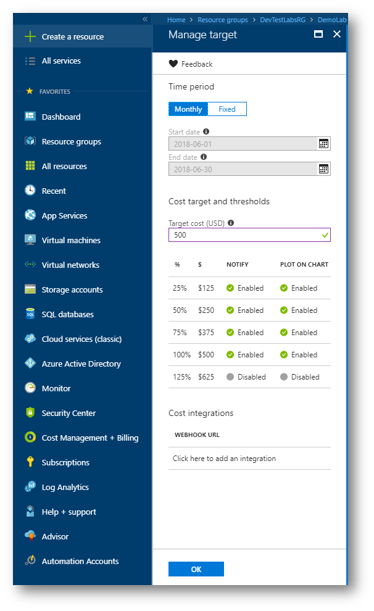Collapse the left sidebar with the chevrons
Viewport: 374px width, 611px height.
(145, 19)
